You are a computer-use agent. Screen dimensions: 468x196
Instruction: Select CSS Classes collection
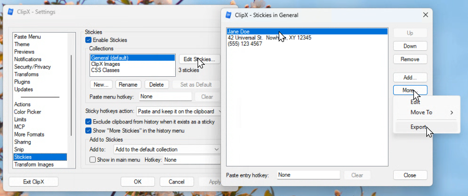click(133, 70)
